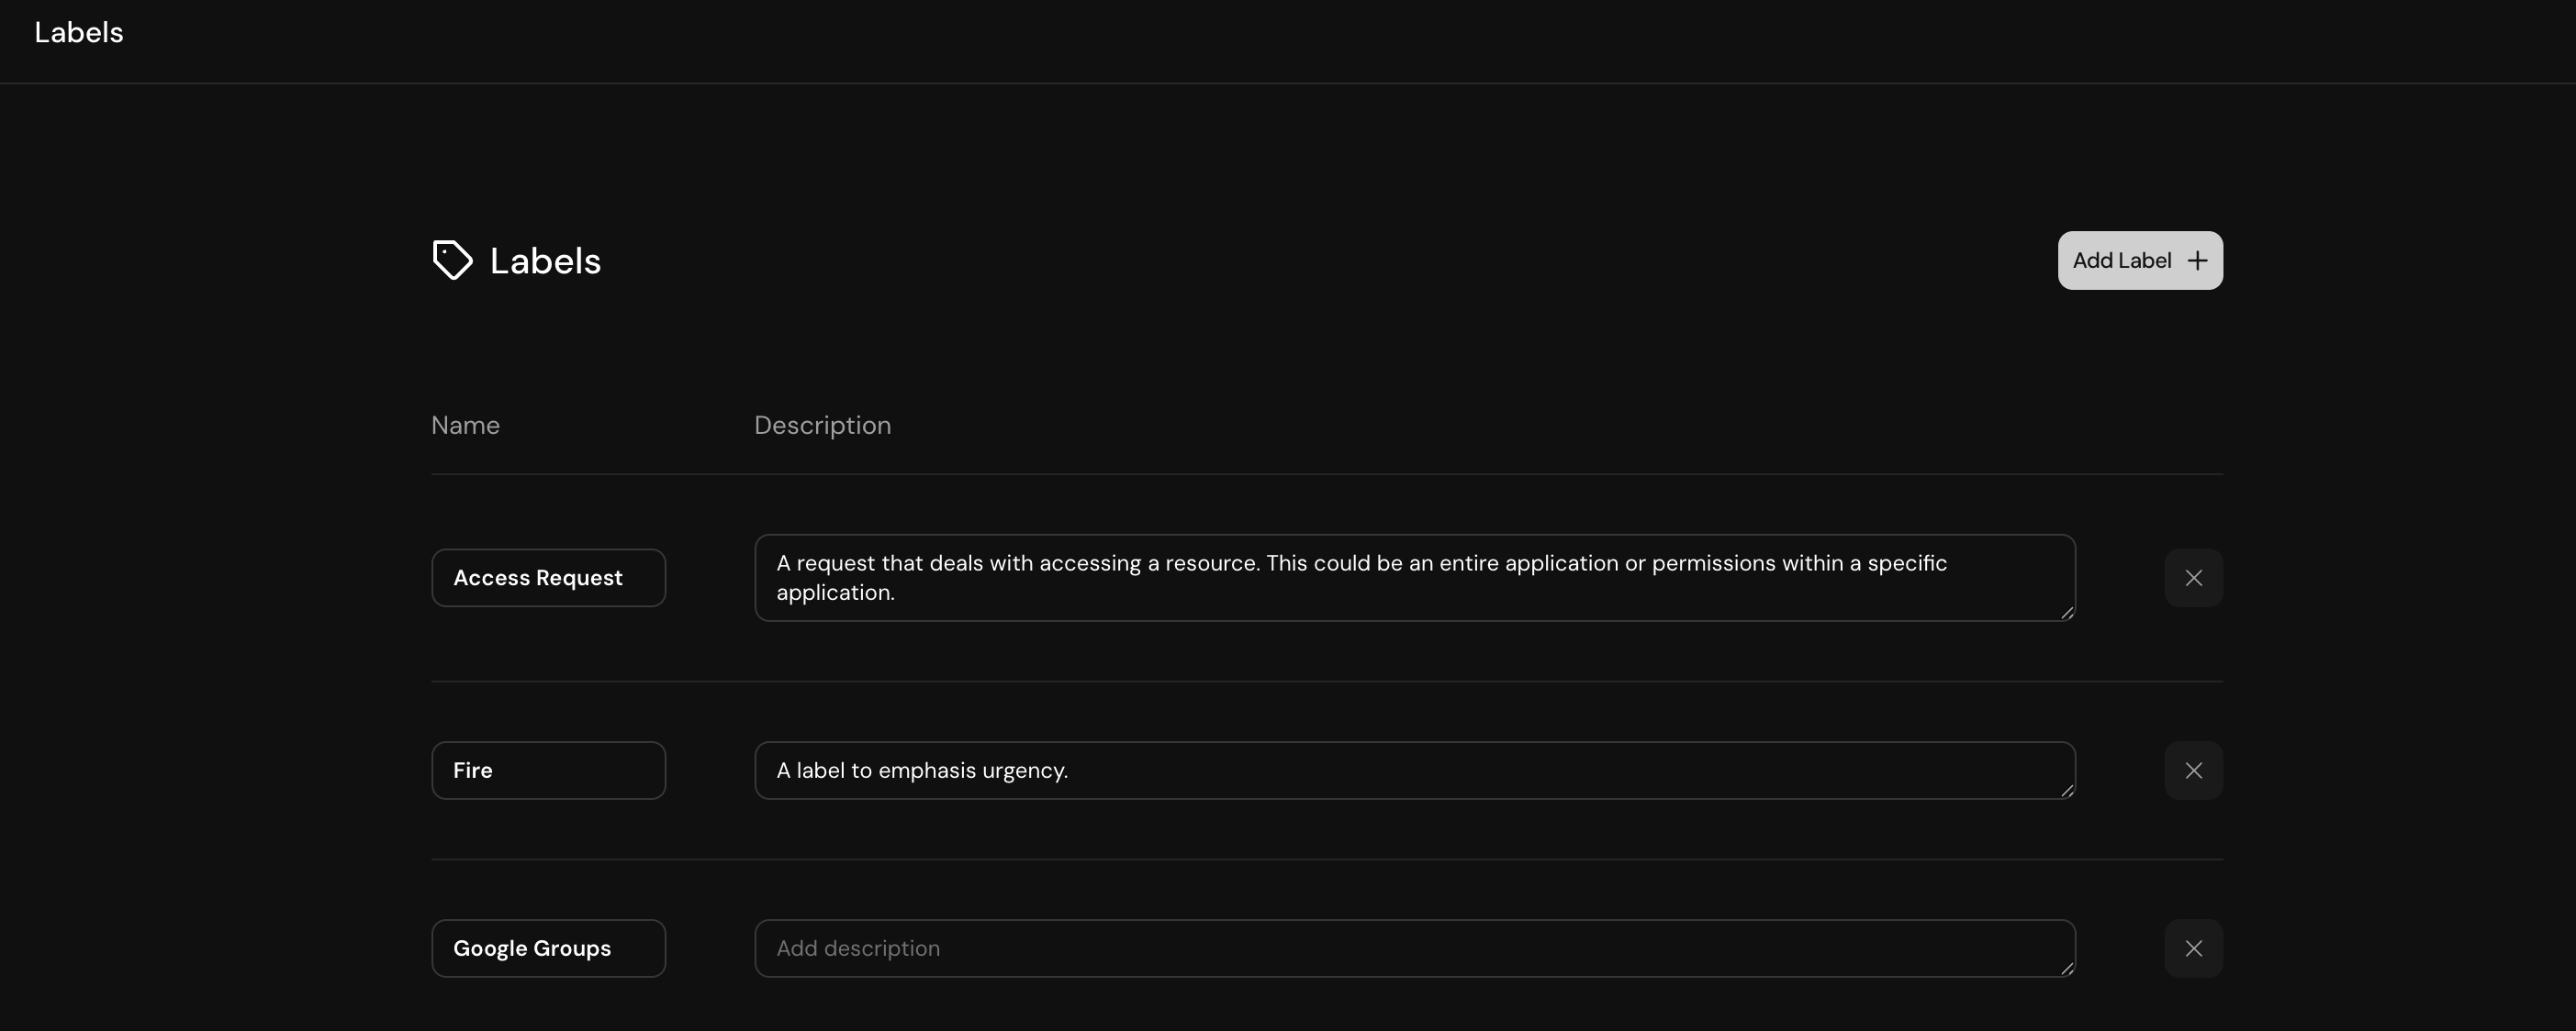
Task: Select the Access Request name field
Action: coord(548,578)
